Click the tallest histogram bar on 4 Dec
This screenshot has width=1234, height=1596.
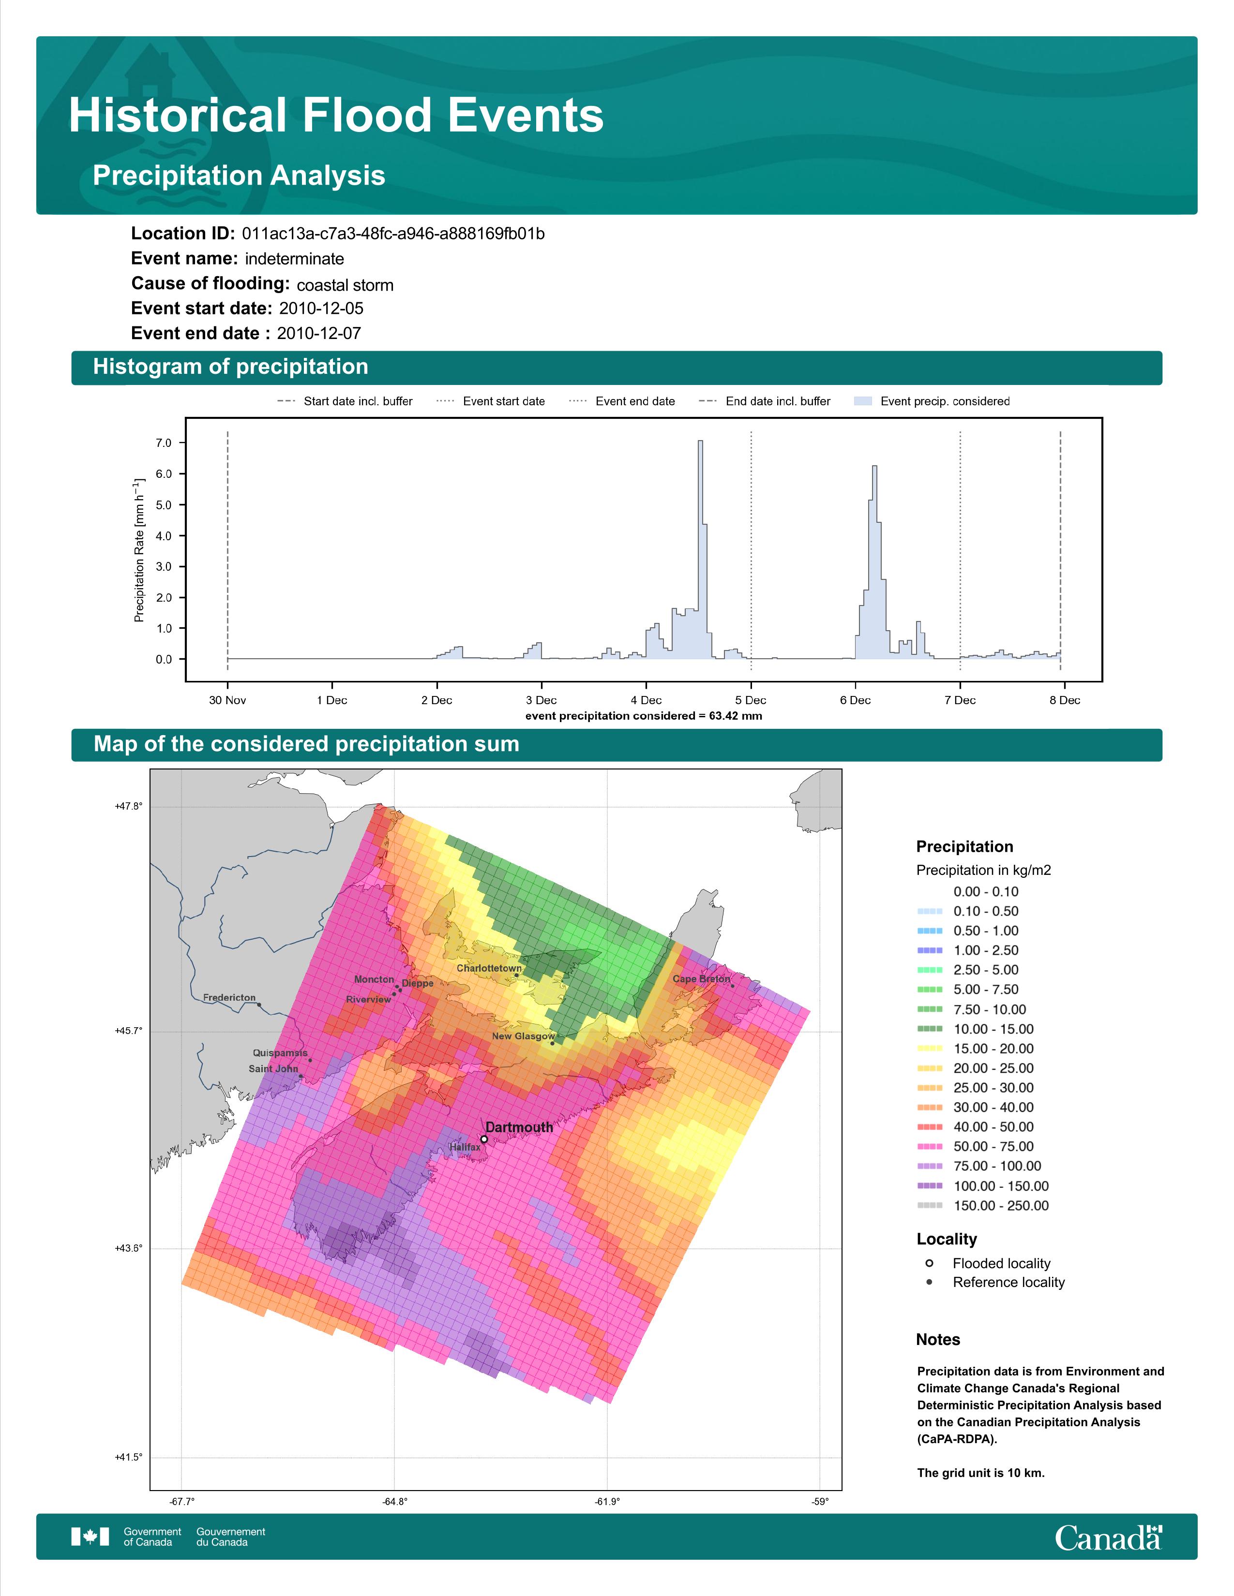(700, 549)
